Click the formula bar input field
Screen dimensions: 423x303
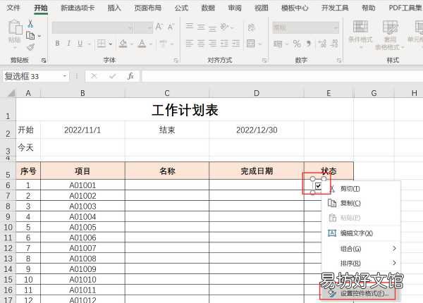point(282,76)
